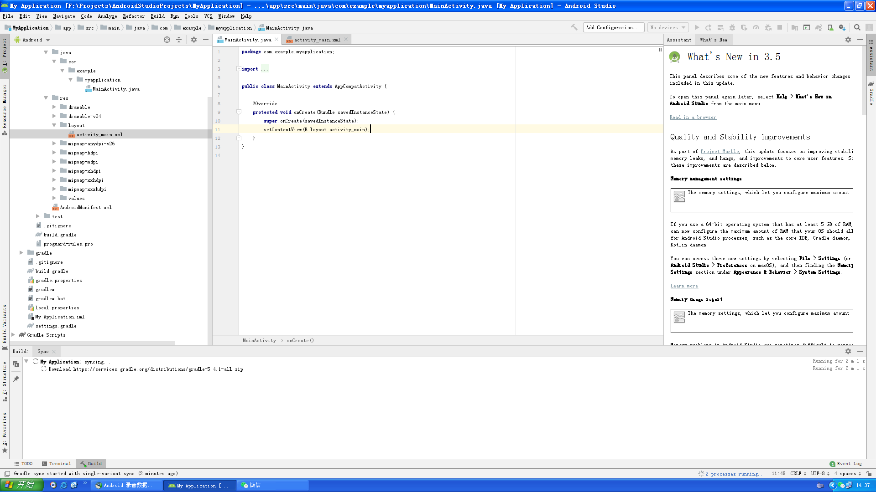
Task: Open WeChat from the taskbar
Action: point(273,485)
